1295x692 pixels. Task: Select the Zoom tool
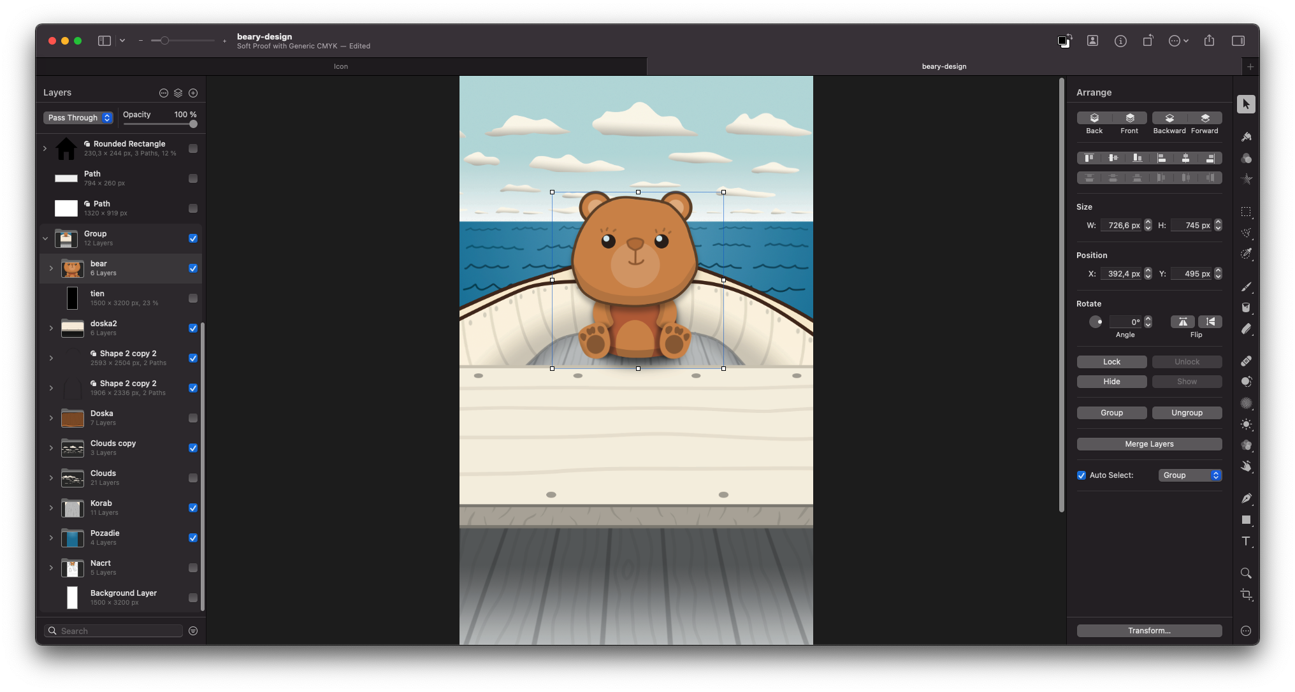1246,573
